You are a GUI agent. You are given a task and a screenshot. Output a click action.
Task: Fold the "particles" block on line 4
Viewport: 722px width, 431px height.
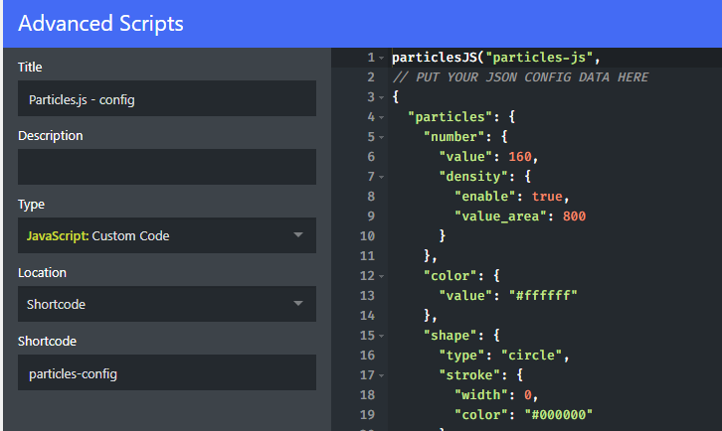pyautogui.click(x=381, y=117)
